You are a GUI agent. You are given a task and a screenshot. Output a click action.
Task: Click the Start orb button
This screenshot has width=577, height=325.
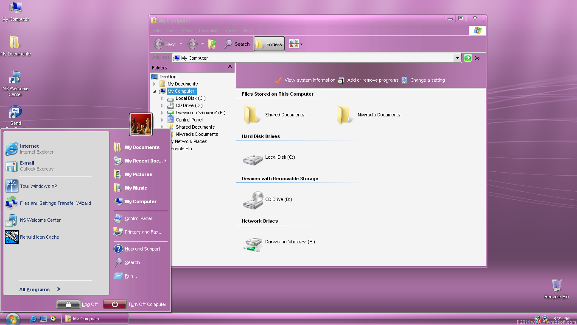pyautogui.click(x=13, y=319)
